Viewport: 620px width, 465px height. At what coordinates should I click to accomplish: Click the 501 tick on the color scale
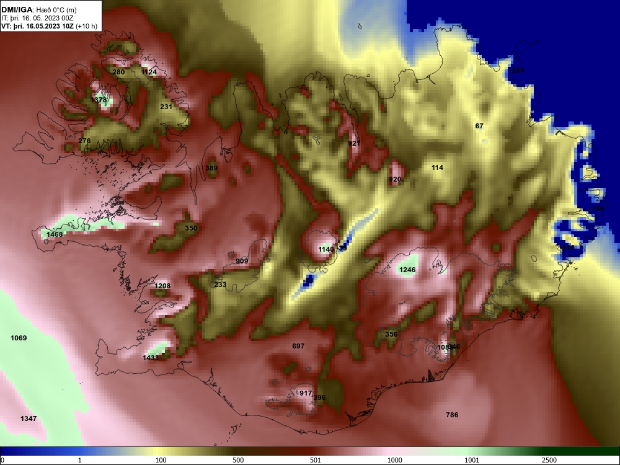coord(316,460)
